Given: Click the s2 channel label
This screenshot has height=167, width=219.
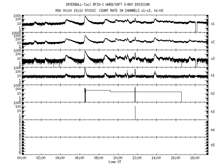Looking at the screenshot, I should click(212, 41).
